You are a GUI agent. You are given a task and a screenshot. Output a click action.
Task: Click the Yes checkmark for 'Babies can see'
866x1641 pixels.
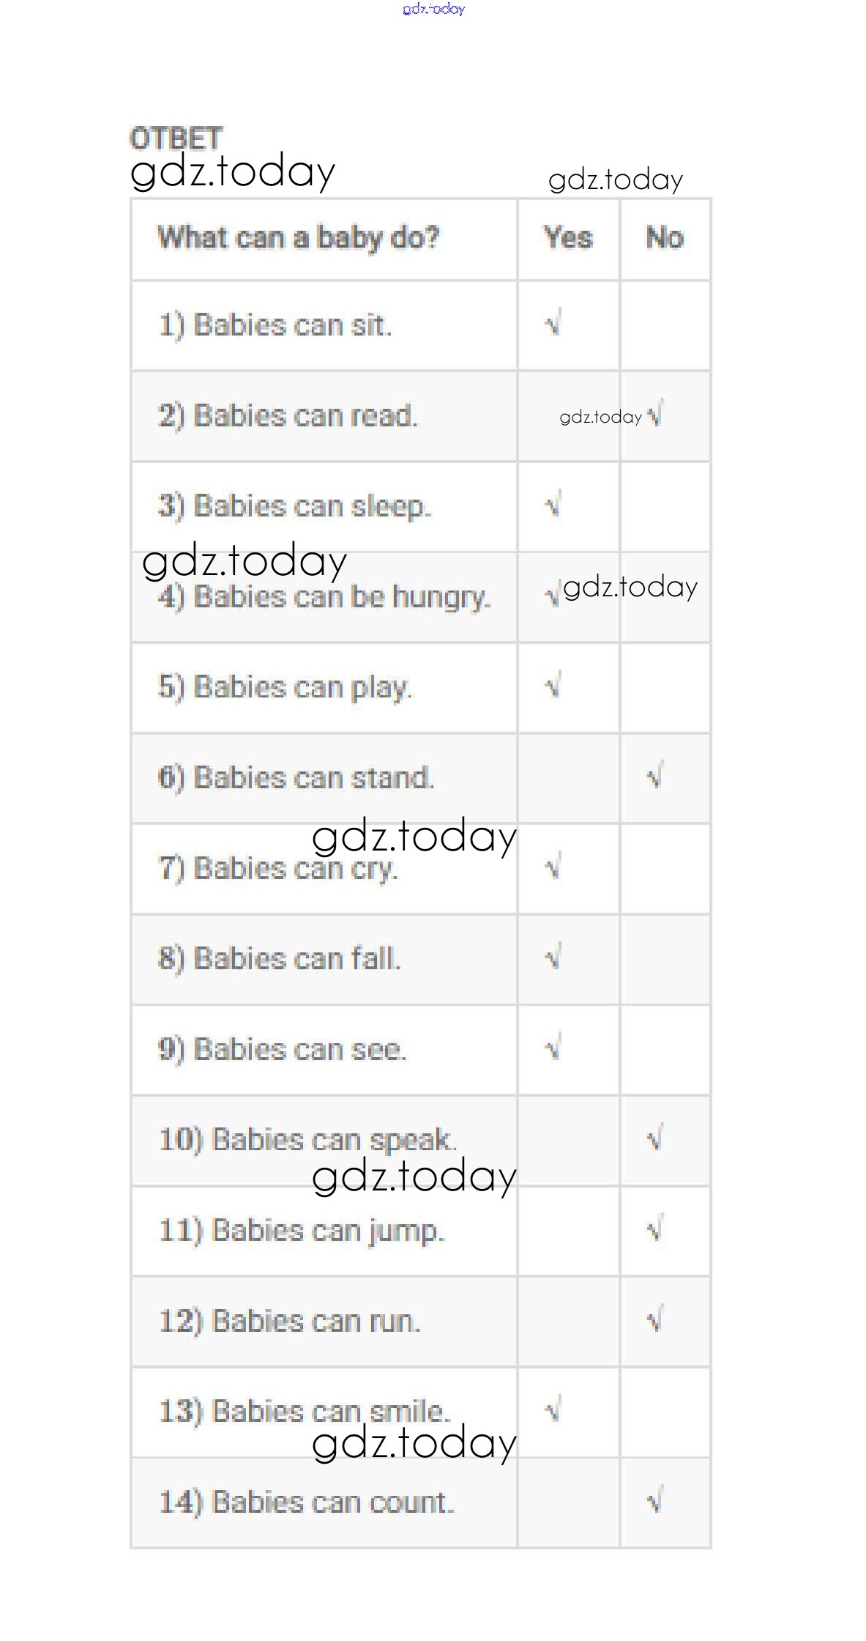click(x=553, y=1048)
